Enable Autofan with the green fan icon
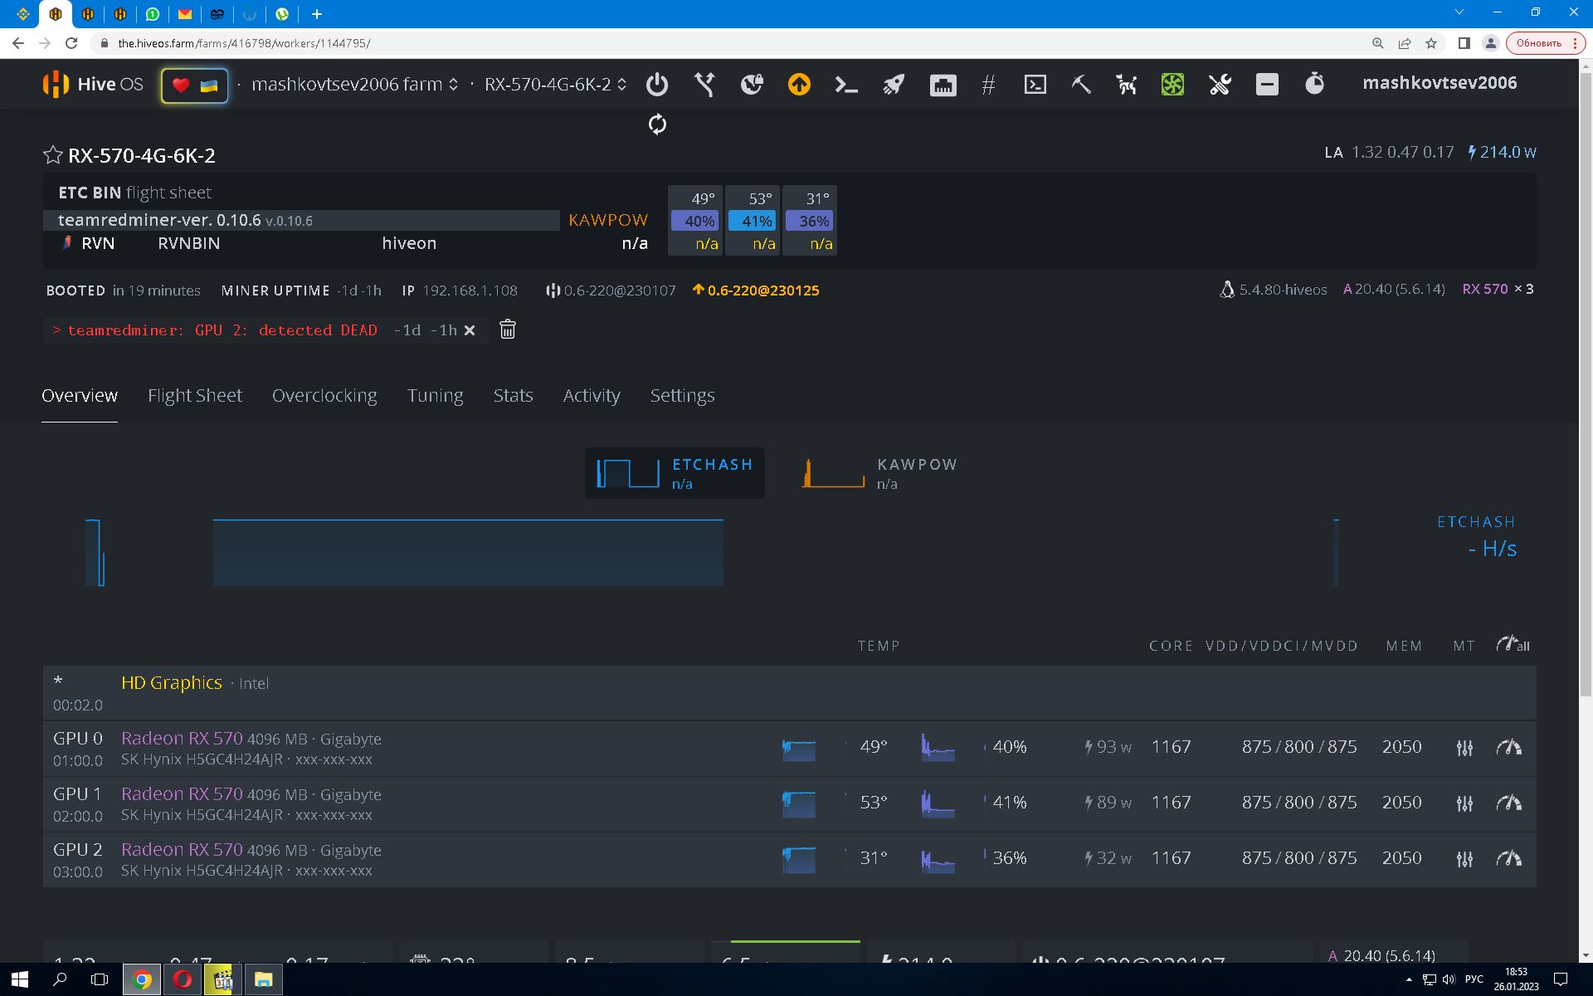The width and height of the screenshot is (1593, 996). pos(1172,84)
